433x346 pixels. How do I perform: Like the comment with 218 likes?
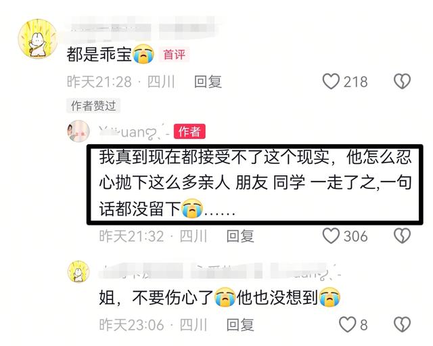(331, 81)
